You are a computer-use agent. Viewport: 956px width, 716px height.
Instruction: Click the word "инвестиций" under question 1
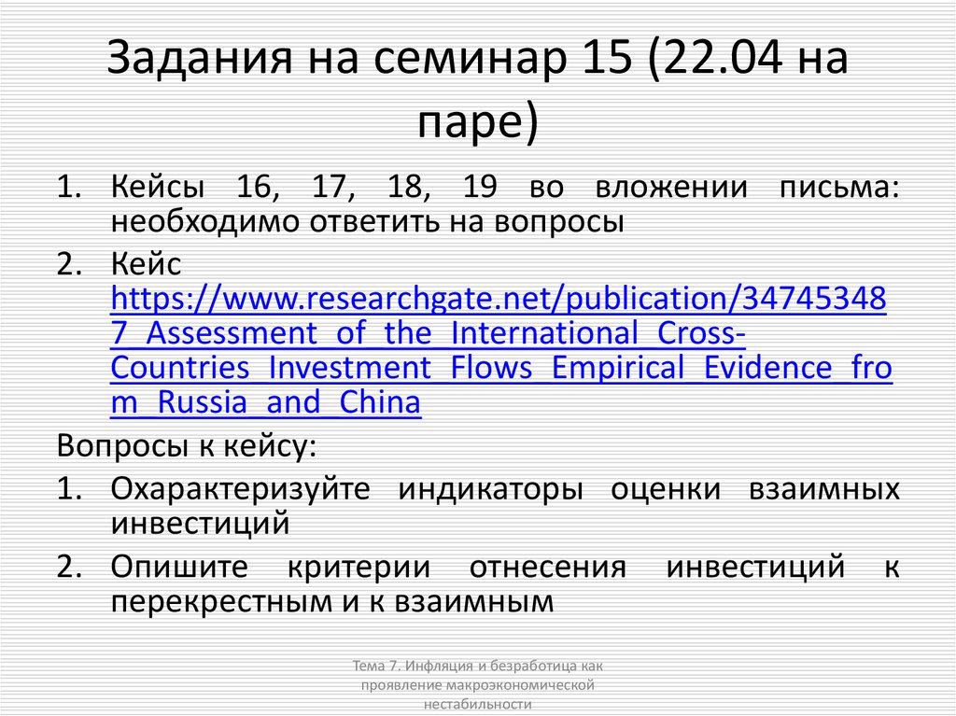pyautogui.click(x=200, y=524)
